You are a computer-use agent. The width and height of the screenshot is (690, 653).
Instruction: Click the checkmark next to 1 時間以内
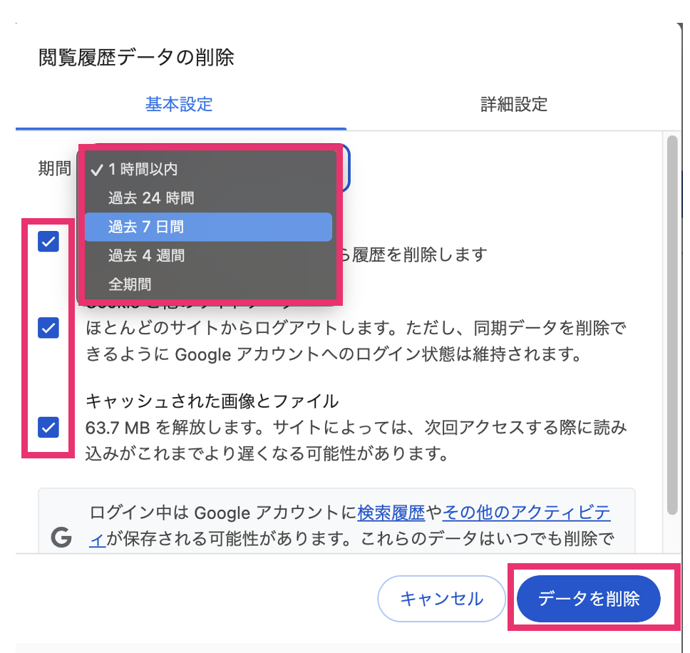(x=97, y=170)
